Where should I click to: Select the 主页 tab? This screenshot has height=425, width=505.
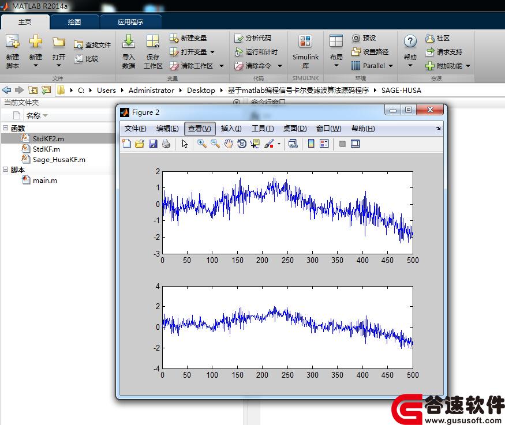pyautogui.click(x=25, y=22)
